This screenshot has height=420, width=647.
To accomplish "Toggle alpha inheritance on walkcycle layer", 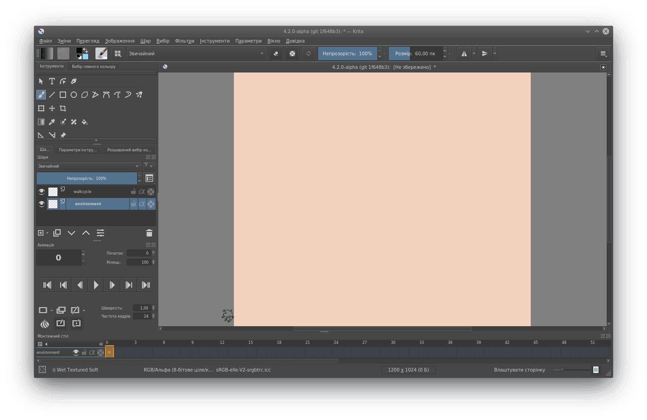I will pyautogui.click(x=142, y=192).
